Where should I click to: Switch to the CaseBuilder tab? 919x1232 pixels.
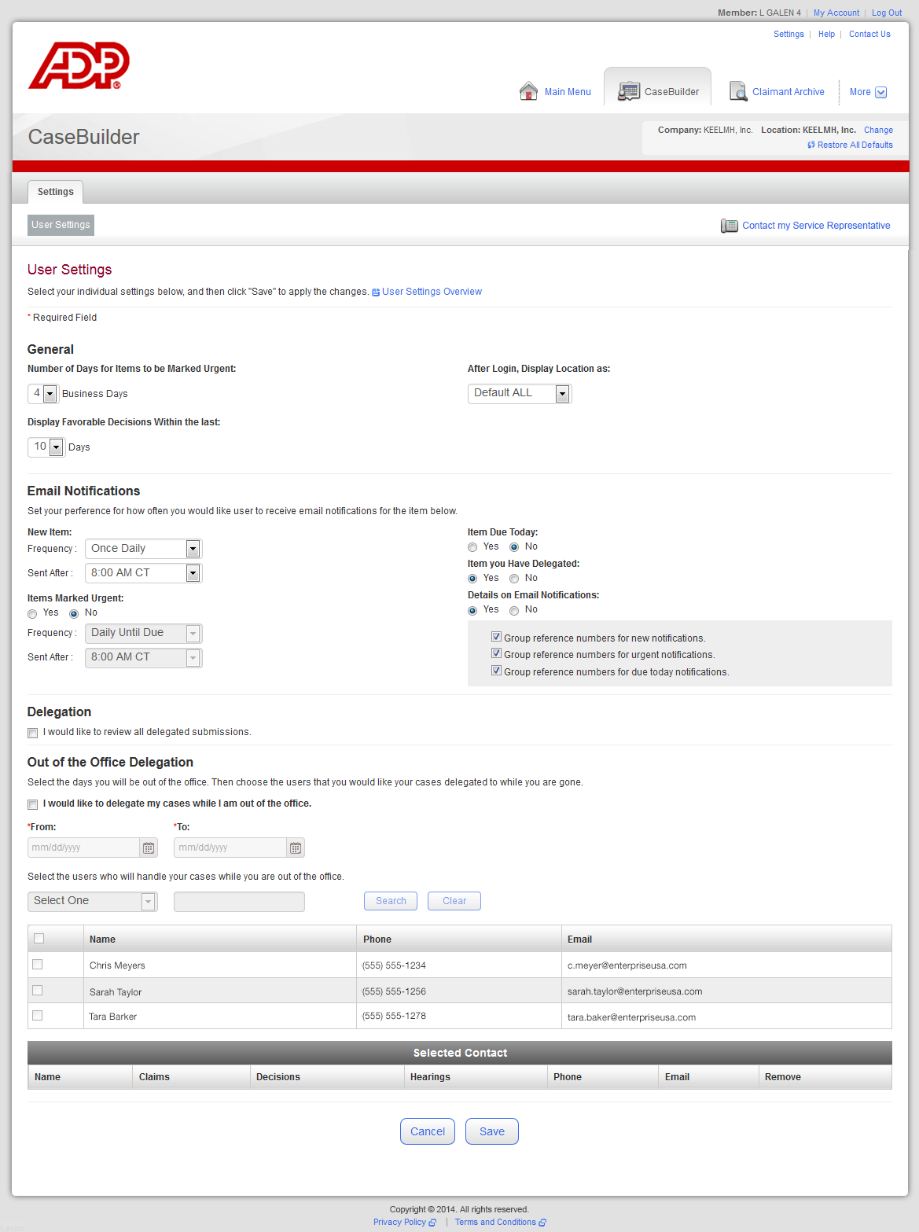(658, 91)
